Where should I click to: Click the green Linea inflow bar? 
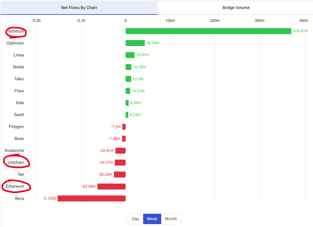click(130, 55)
